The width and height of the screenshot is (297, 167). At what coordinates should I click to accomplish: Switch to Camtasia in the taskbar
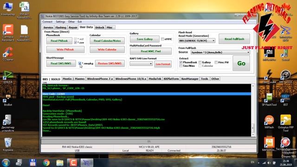[x=73, y=163]
